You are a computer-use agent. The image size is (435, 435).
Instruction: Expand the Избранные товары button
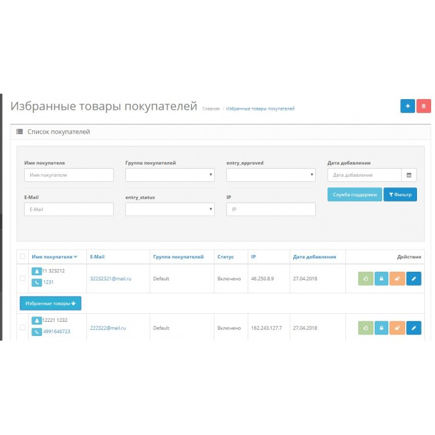[x=50, y=303]
